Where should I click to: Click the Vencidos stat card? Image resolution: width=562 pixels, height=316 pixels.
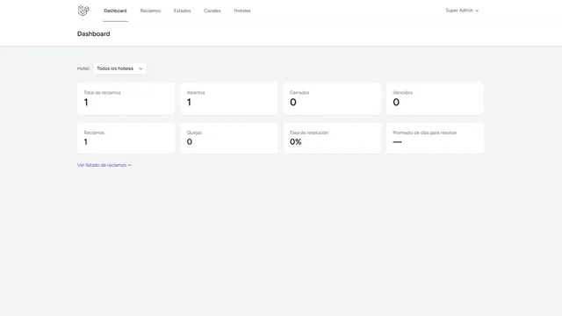point(435,99)
